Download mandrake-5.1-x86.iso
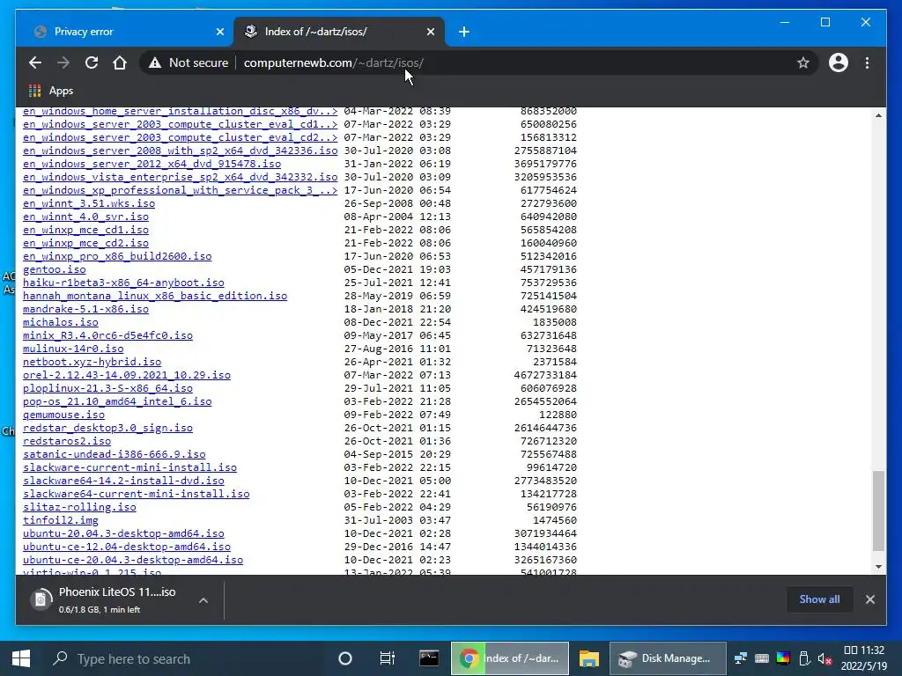This screenshot has width=902, height=676. pyautogui.click(x=85, y=309)
